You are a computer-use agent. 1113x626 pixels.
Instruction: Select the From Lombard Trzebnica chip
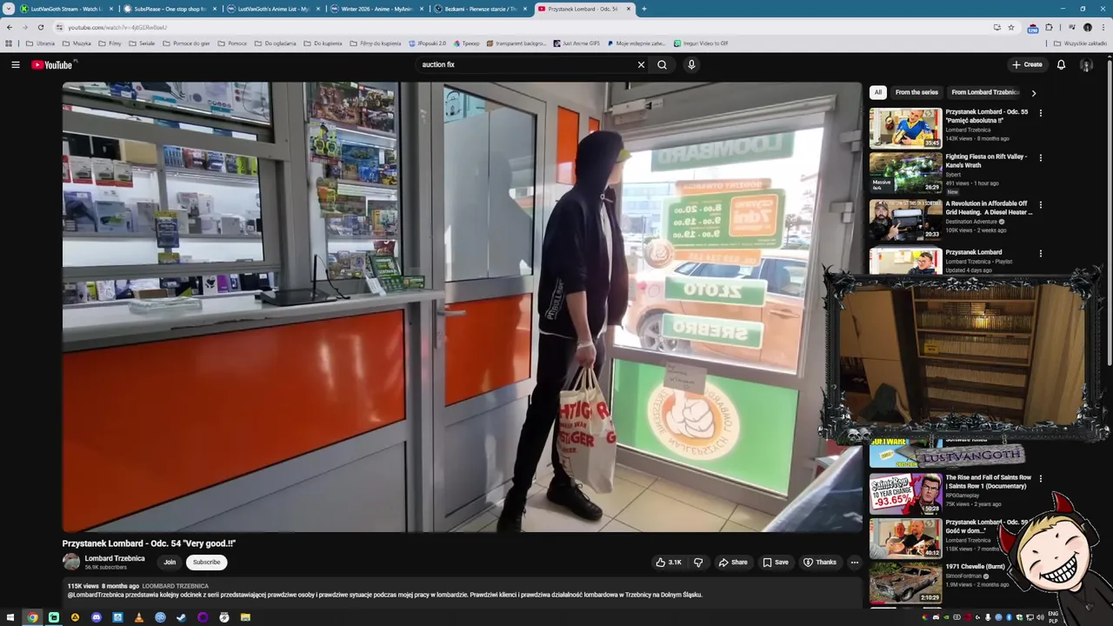pyautogui.click(x=984, y=92)
